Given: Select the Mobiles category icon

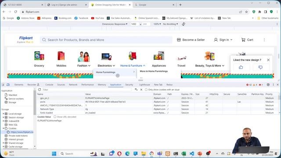Looking at the screenshot, I should [x=61, y=56].
